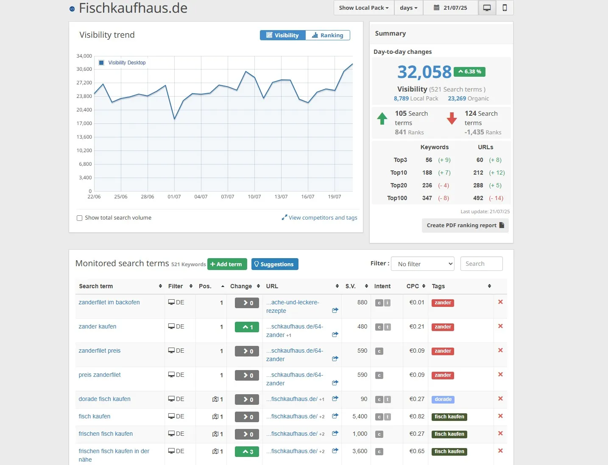Open the 21/07/25 date picker
The height and width of the screenshot is (465, 608).
(451, 8)
